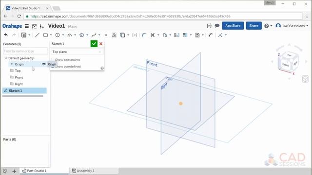Select the Top plane in feature tree
This screenshot has width=312, height=175.
(x=18, y=70)
